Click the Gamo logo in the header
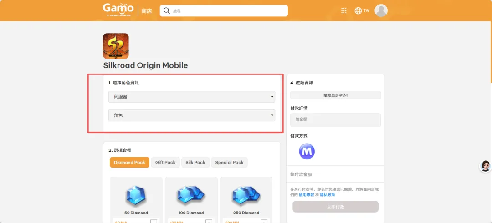492x223 pixels. click(x=118, y=10)
